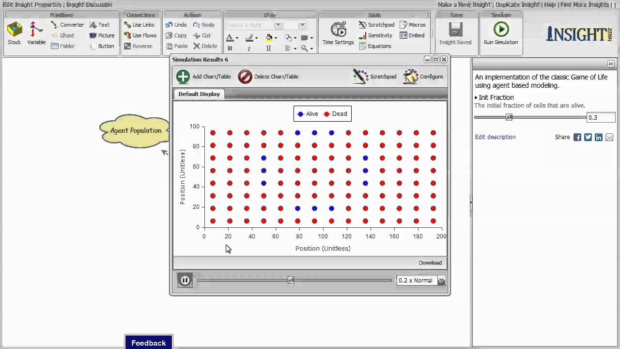Open the Sensitivity testing tool
This screenshot has height=349, width=620.
(x=375, y=35)
